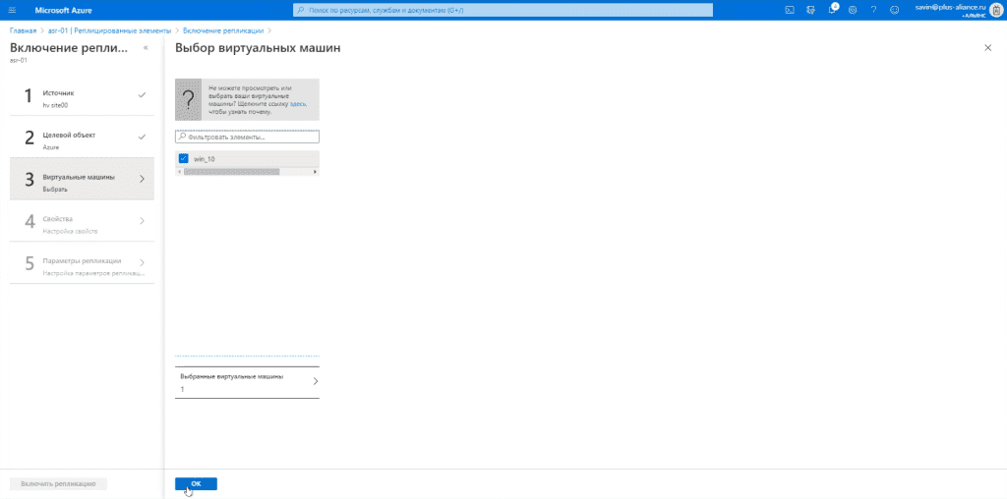This screenshot has width=1007, height=499.
Task: Open step 5 Параметры репликации
Action: [x=83, y=265]
